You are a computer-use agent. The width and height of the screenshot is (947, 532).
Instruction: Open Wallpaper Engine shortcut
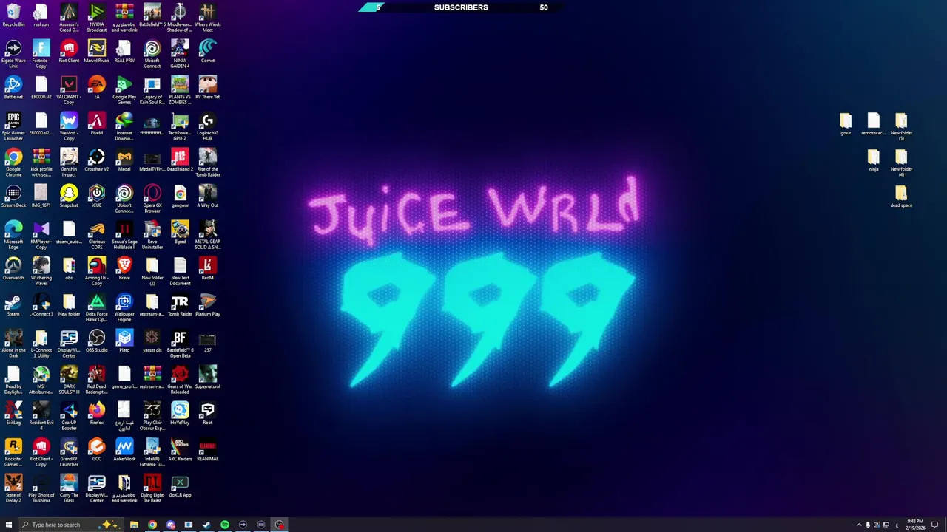pyautogui.click(x=124, y=307)
